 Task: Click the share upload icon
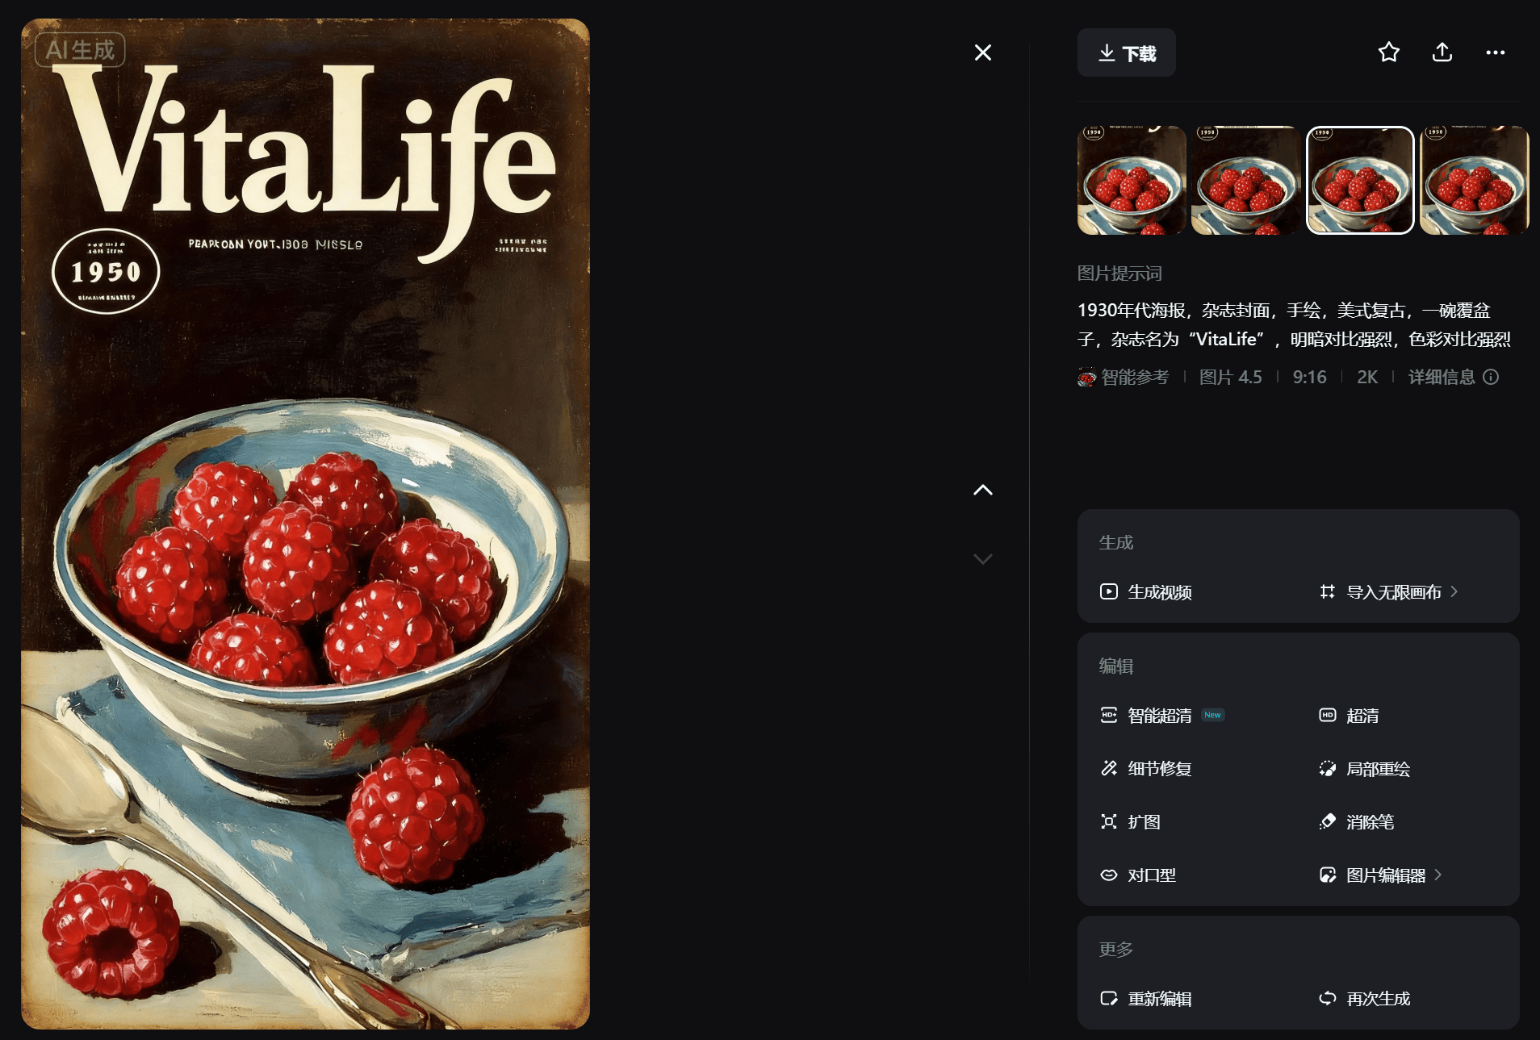point(1442,52)
